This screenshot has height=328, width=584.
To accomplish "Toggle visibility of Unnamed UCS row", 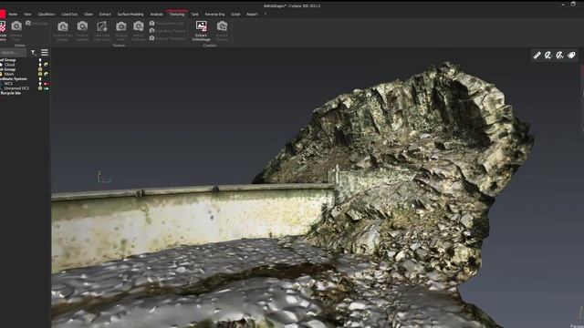I will [40, 88].
